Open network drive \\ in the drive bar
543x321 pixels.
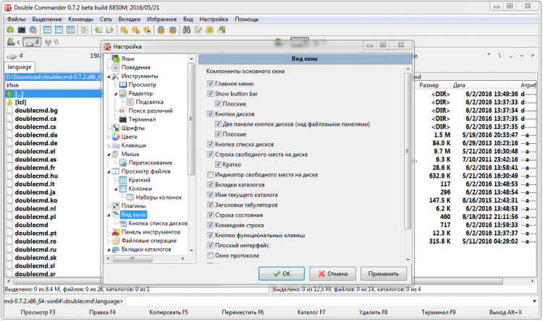pyautogui.click(x=52, y=42)
